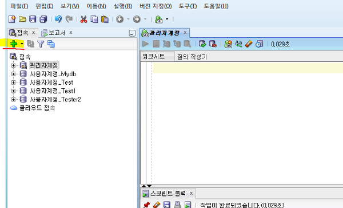Click the Open folder toolbar icon

pos(22,19)
